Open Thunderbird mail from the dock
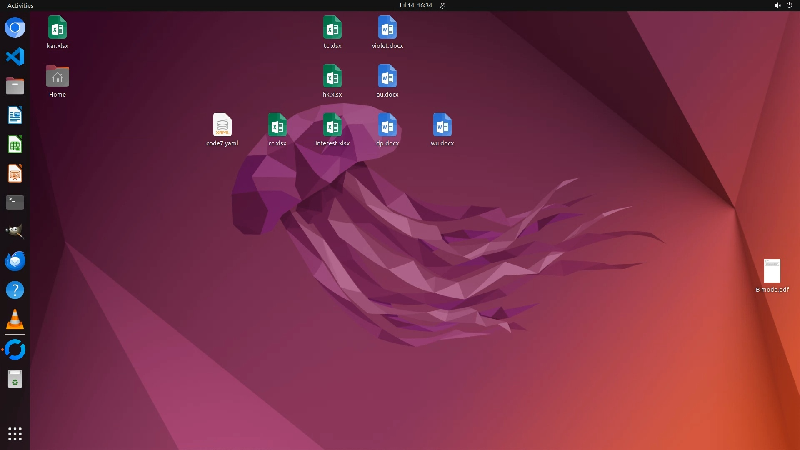 [15, 261]
